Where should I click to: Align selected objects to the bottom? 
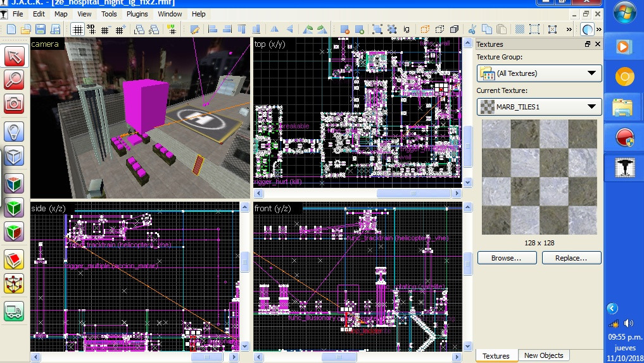click(256, 29)
